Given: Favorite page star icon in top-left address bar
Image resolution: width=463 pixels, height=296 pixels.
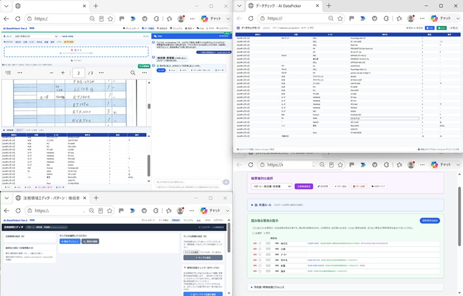Looking at the screenshot, I should tap(110, 18).
